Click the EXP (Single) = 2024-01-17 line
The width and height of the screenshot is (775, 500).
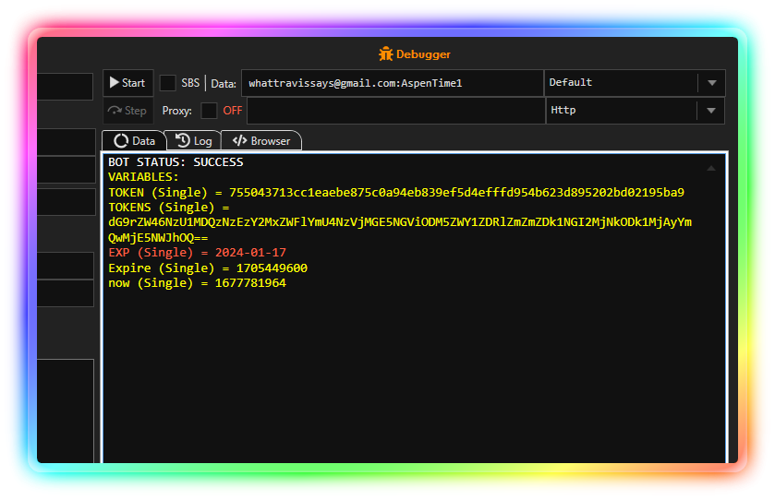(197, 253)
